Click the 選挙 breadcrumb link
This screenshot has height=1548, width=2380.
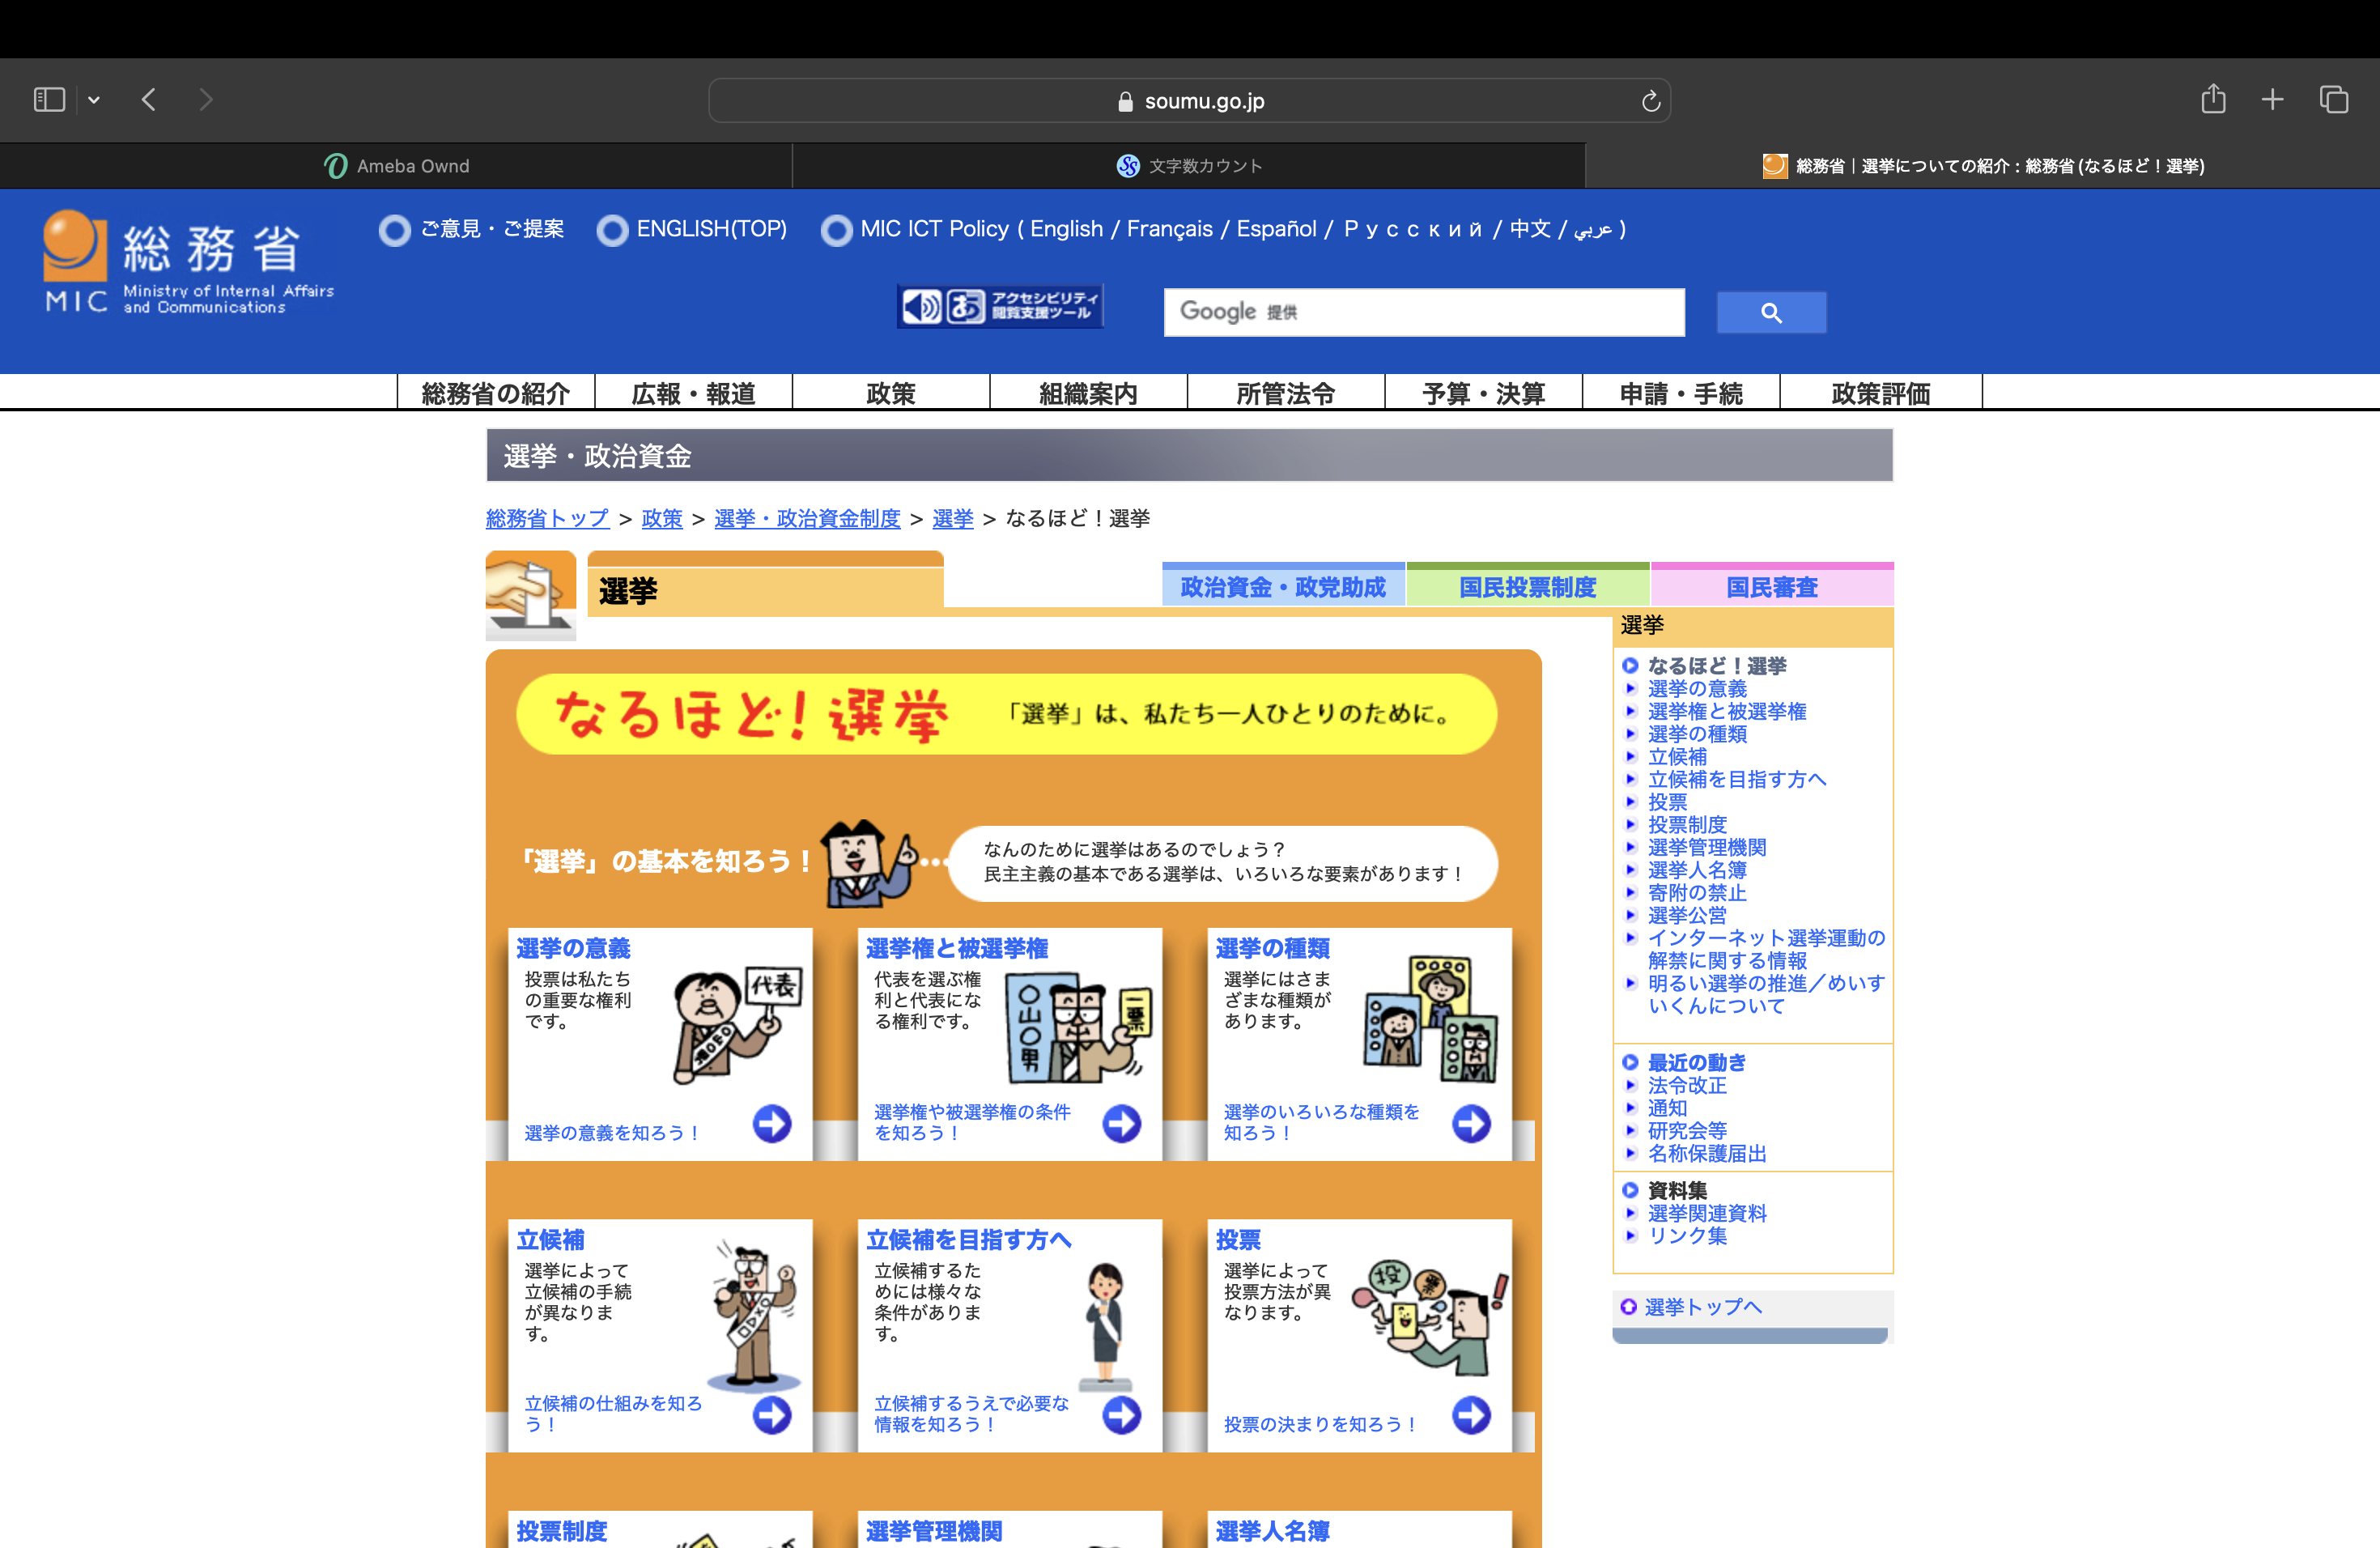click(953, 518)
